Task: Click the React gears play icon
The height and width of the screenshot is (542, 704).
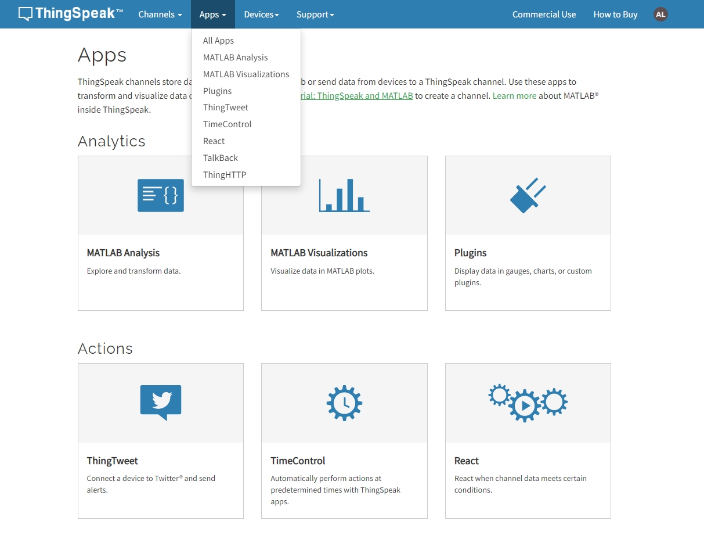Action: [x=528, y=403]
